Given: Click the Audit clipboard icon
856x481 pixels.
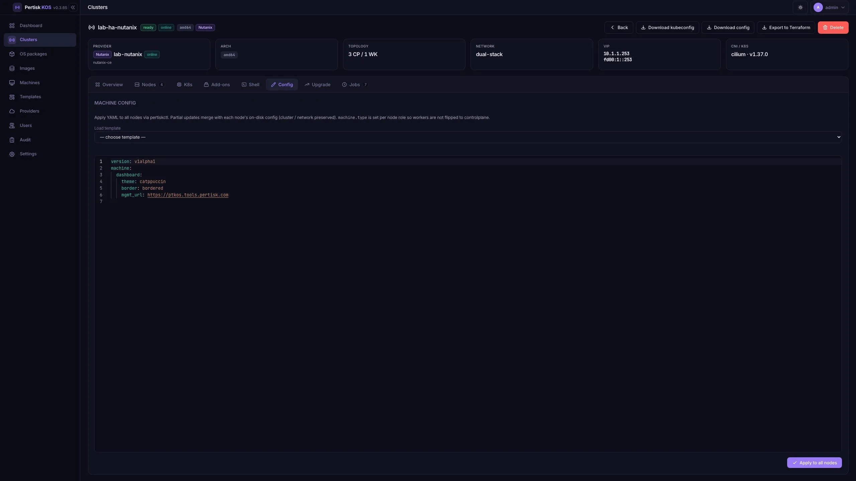Looking at the screenshot, I should click(12, 140).
